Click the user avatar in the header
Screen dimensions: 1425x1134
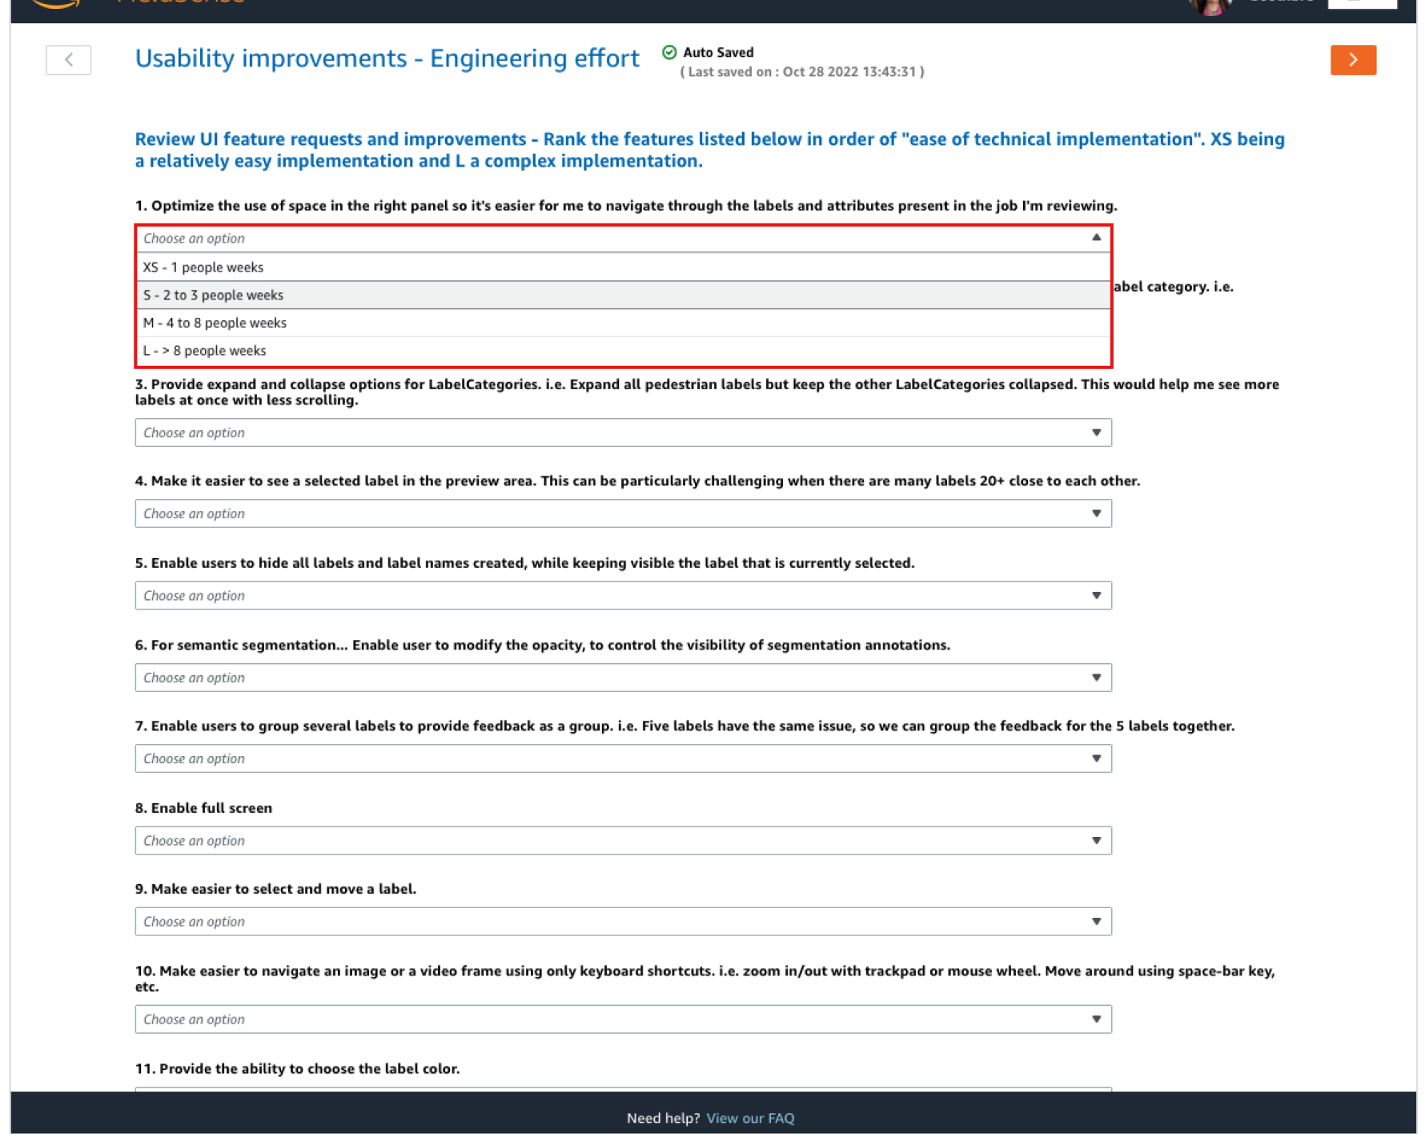pos(1210,6)
